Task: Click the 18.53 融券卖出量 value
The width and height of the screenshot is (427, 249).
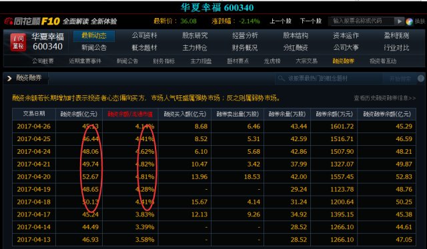Action: pyautogui.click(x=252, y=176)
